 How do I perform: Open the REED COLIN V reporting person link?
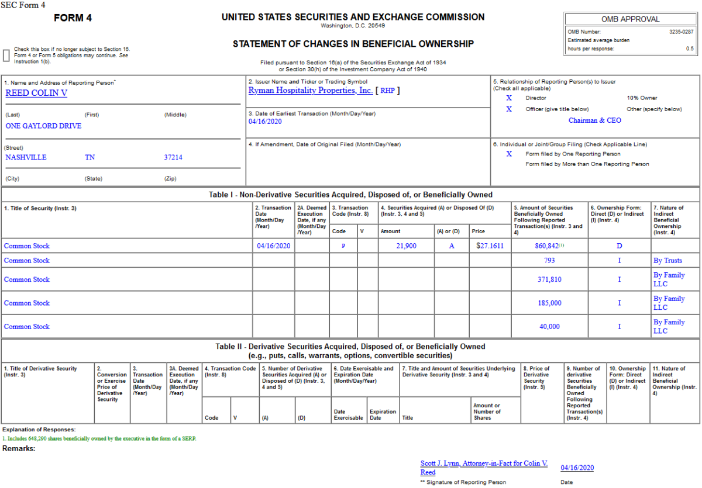point(36,93)
